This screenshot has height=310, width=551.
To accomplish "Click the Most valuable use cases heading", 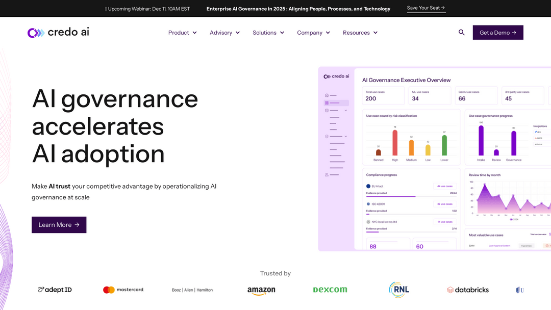I will click(486, 235).
